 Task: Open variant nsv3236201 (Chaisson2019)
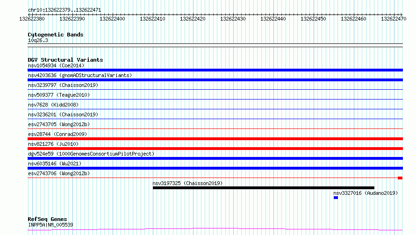63,114
